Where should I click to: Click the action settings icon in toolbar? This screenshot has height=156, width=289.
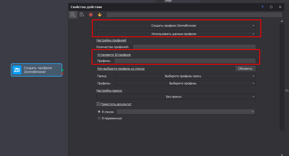click(73, 15)
